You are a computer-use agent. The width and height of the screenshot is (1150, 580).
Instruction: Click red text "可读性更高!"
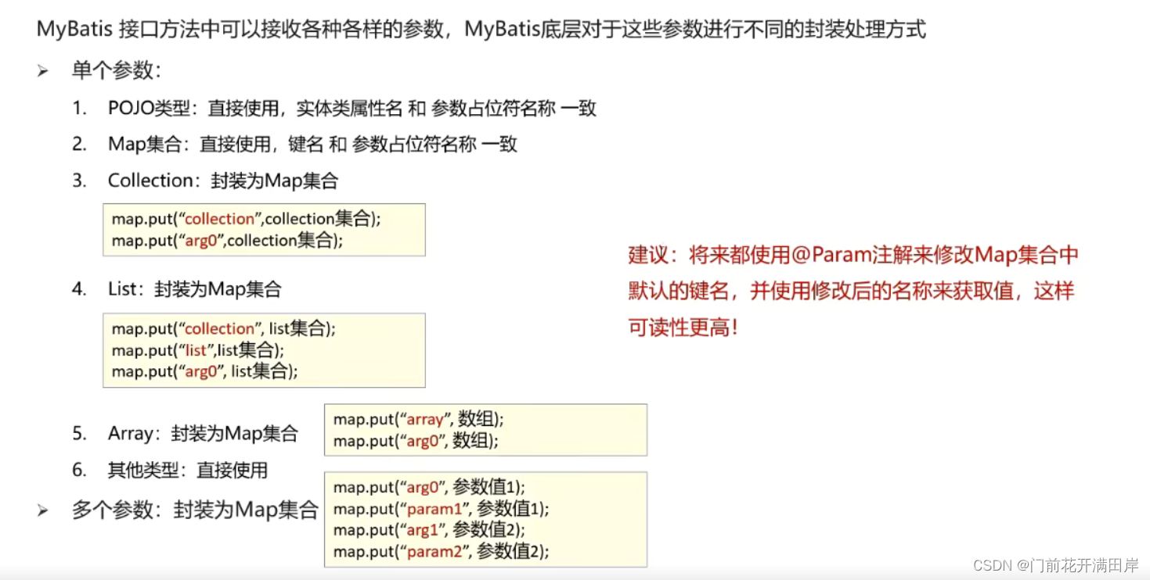tap(684, 327)
